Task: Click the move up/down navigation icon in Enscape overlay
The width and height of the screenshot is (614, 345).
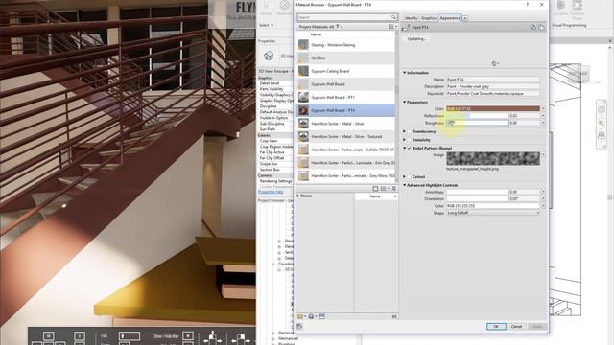Action: click(212, 337)
